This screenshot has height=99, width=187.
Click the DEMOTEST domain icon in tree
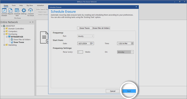(x=4, y=26)
